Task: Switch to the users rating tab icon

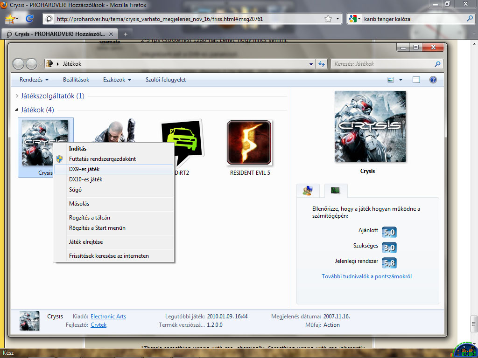Action: [x=308, y=191]
